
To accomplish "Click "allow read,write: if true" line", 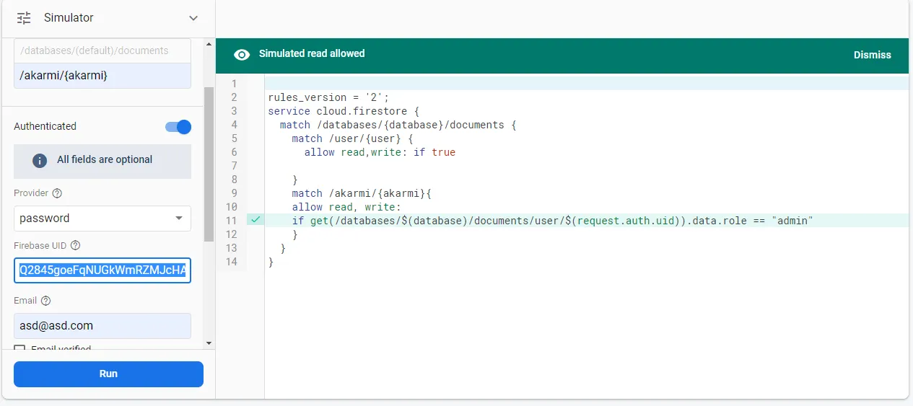I will point(380,152).
